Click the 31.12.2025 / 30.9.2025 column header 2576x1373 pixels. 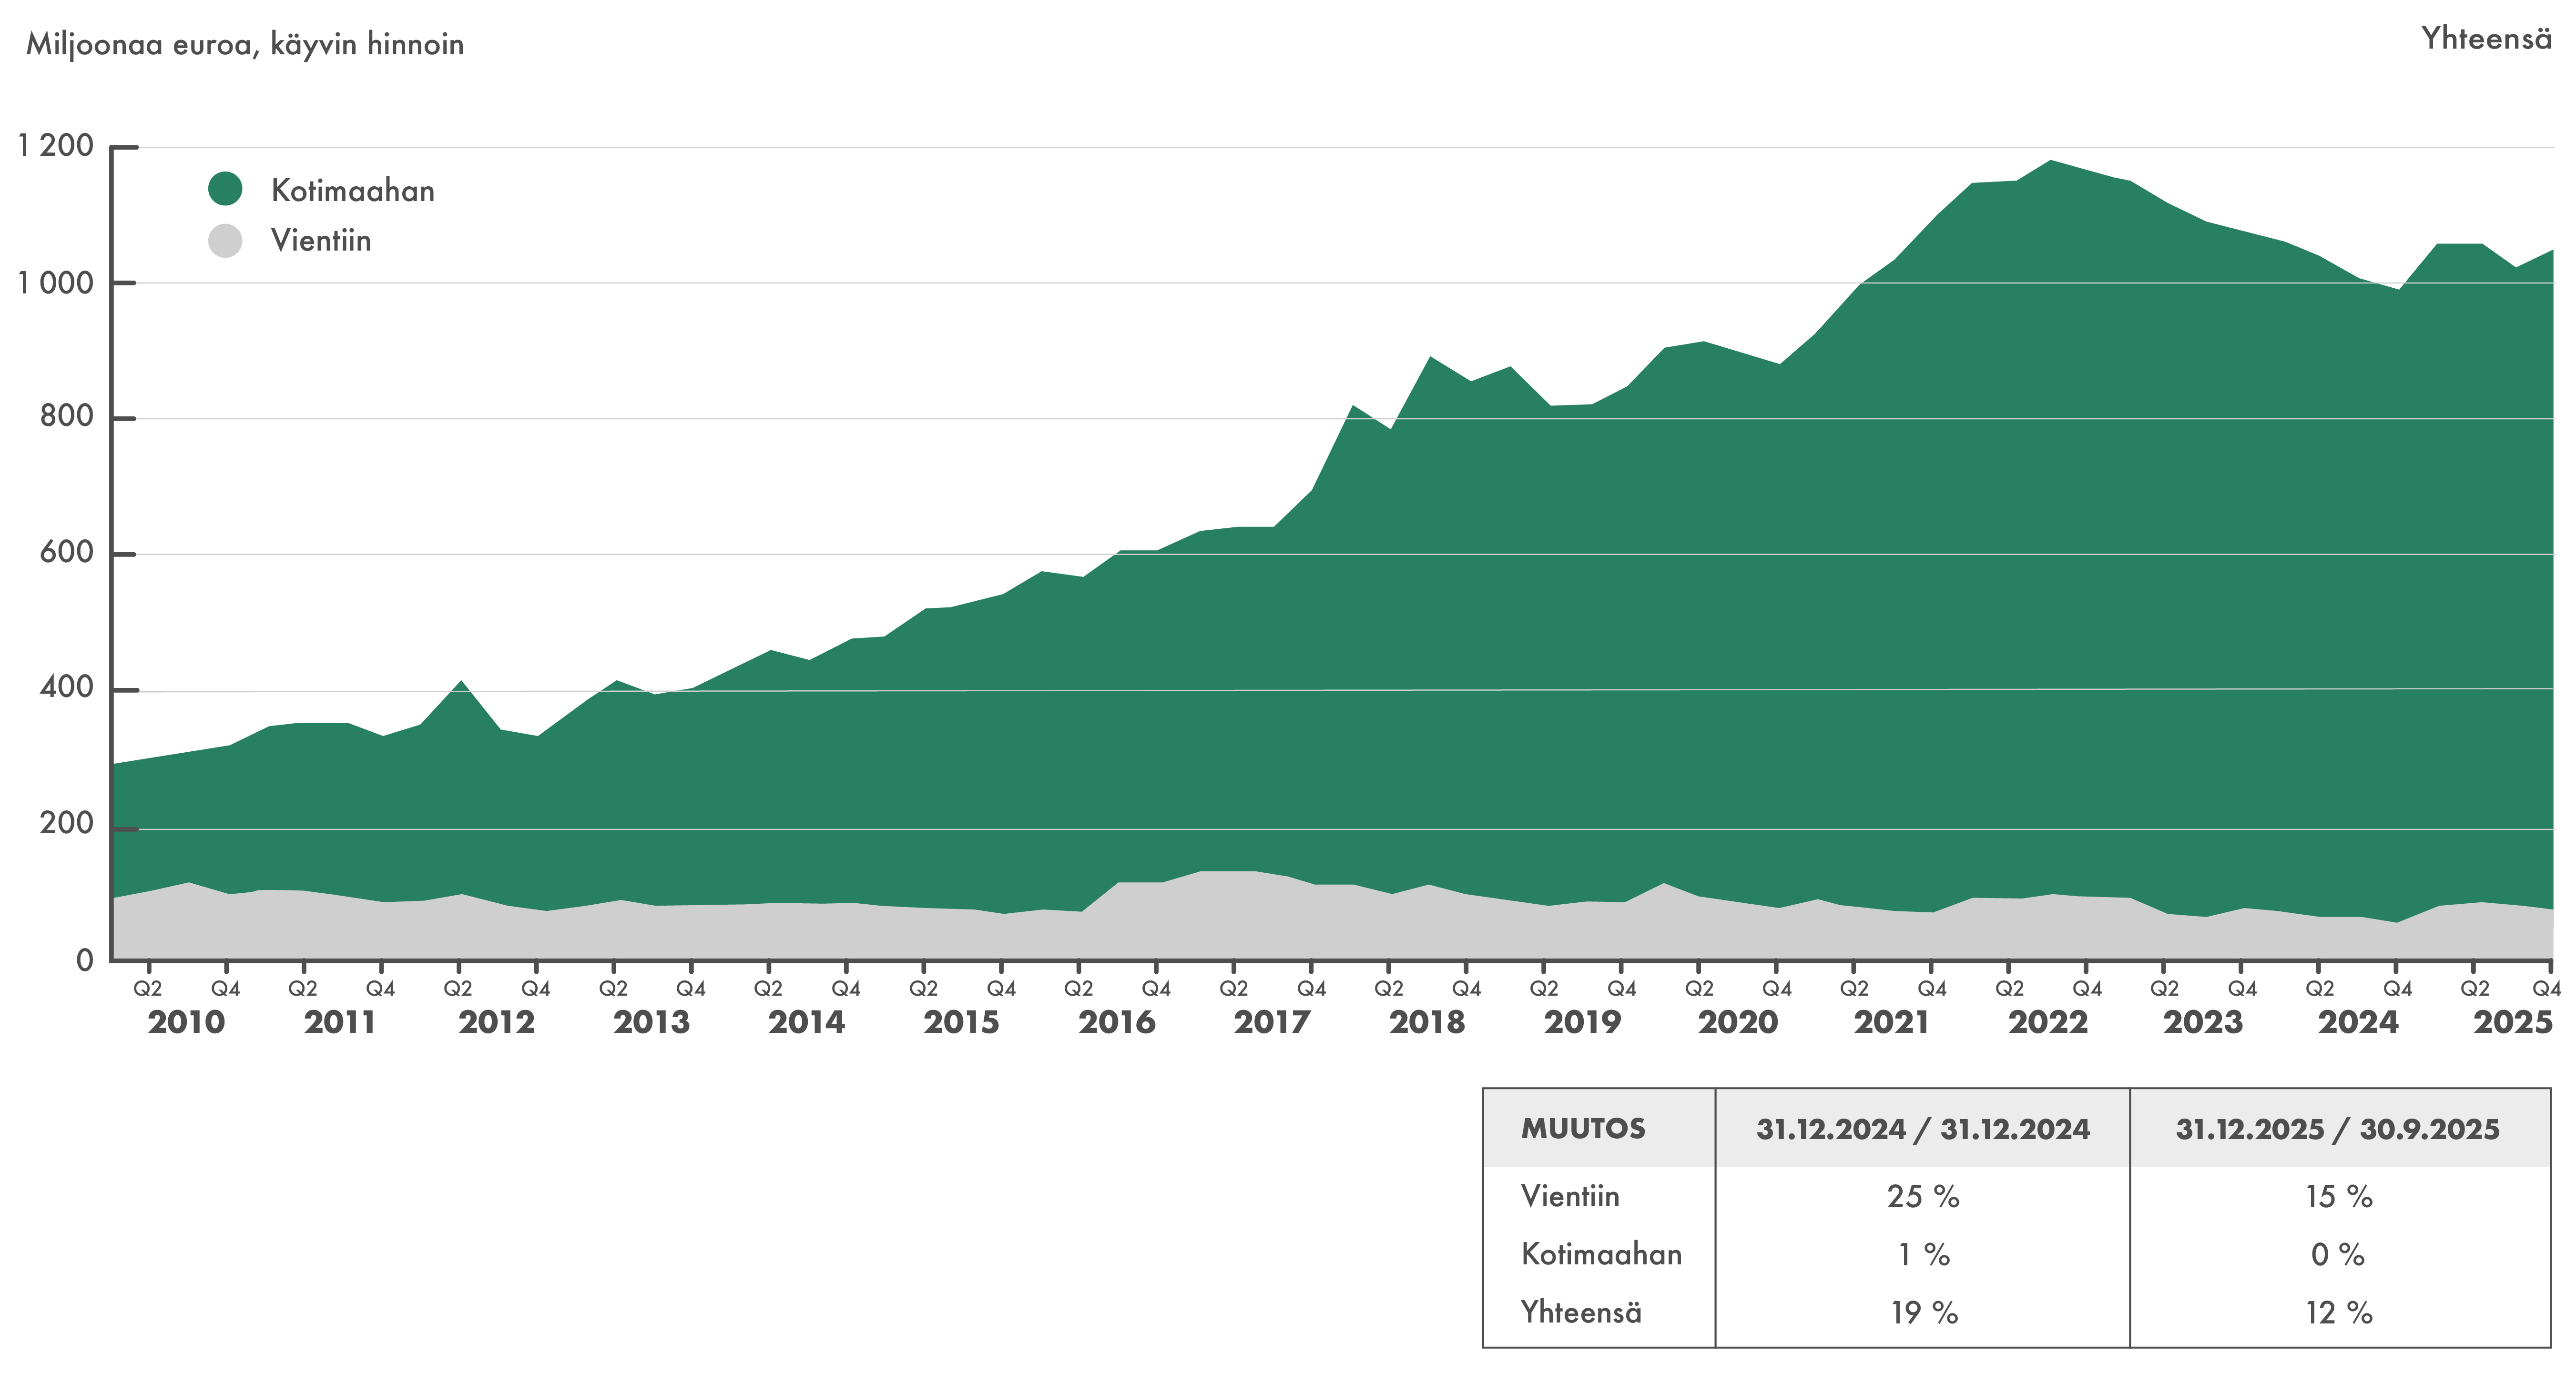pyautogui.click(x=2337, y=1129)
